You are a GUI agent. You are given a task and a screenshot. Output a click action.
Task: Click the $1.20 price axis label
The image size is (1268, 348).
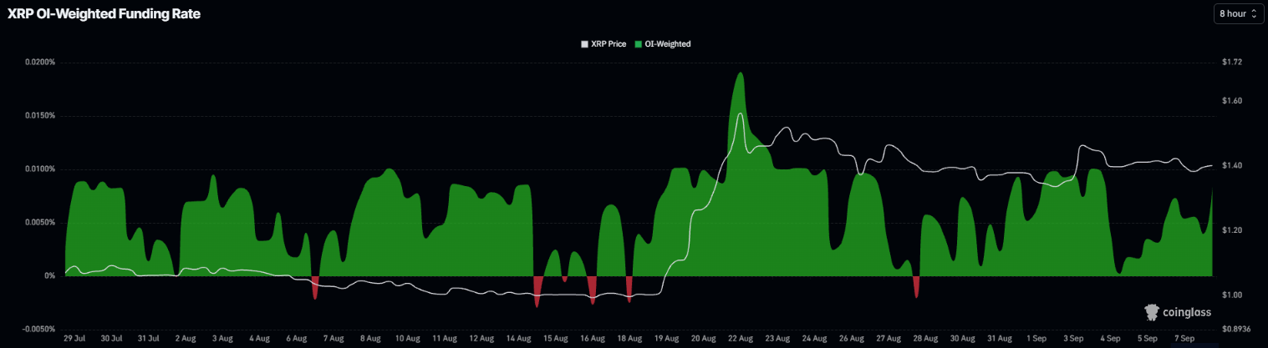(x=1232, y=230)
